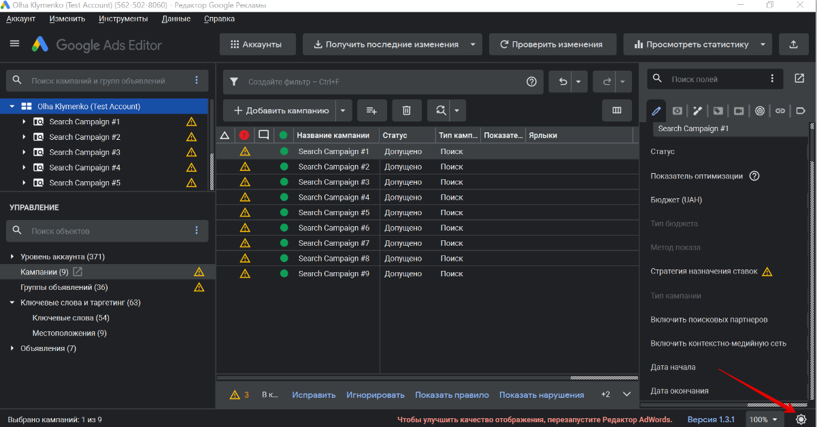The width and height of the screenshot is (817, 427).
Task: Open edit panel in external window
Action: coord(799,79)
